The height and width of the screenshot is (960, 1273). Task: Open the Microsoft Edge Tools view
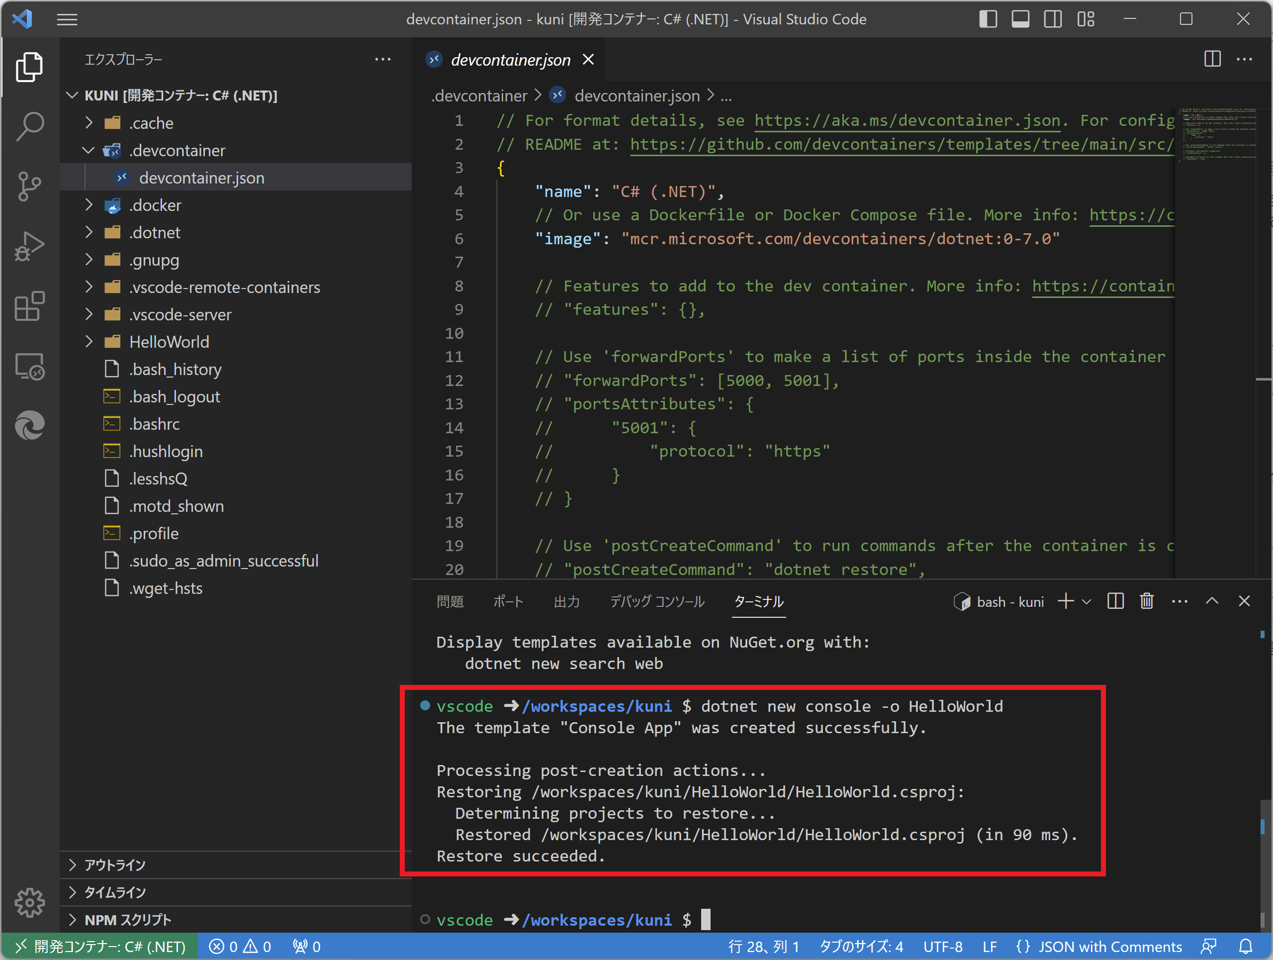click(x=29, y=426)
